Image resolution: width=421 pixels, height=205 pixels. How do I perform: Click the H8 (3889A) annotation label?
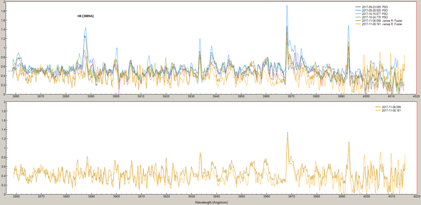pos(85,16)
